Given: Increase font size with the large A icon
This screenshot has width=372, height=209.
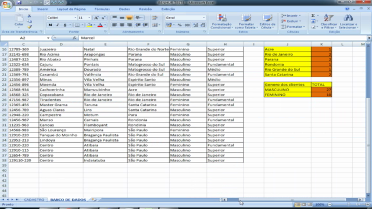Looking at the screenshot, I should [x=96, y=18].
